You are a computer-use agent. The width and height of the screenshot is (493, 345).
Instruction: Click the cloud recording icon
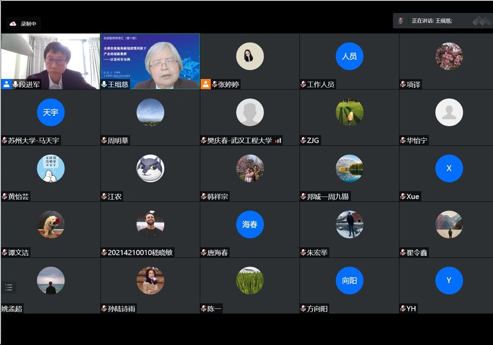[12, 23]
